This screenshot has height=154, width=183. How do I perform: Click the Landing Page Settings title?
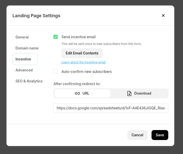pyautogui.click(x=36, y=16)
